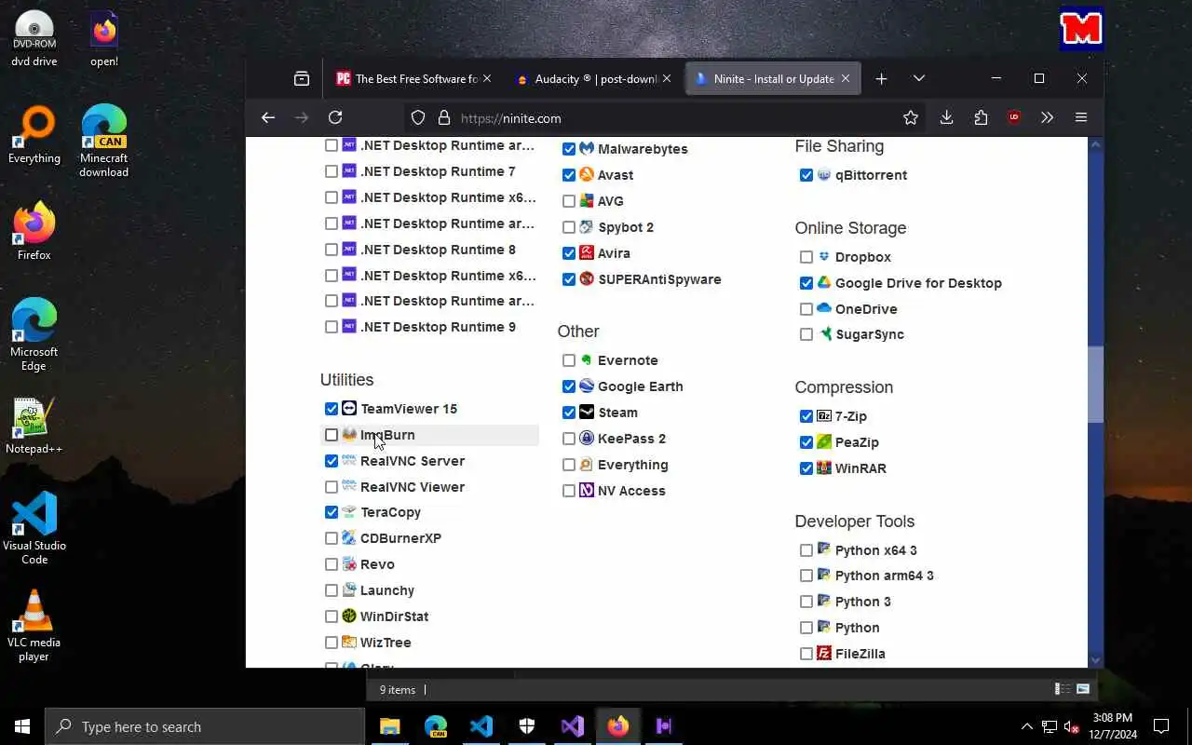Uncheck the 7-Zip checkbox
1192x745 pixels.
[x=806, y=416]
